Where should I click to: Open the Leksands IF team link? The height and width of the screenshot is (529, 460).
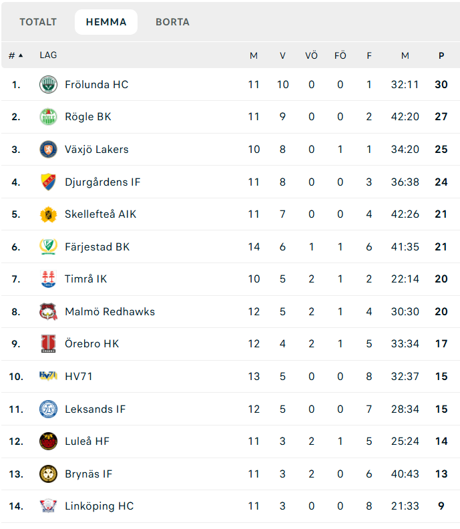click(x=95, y=409)
